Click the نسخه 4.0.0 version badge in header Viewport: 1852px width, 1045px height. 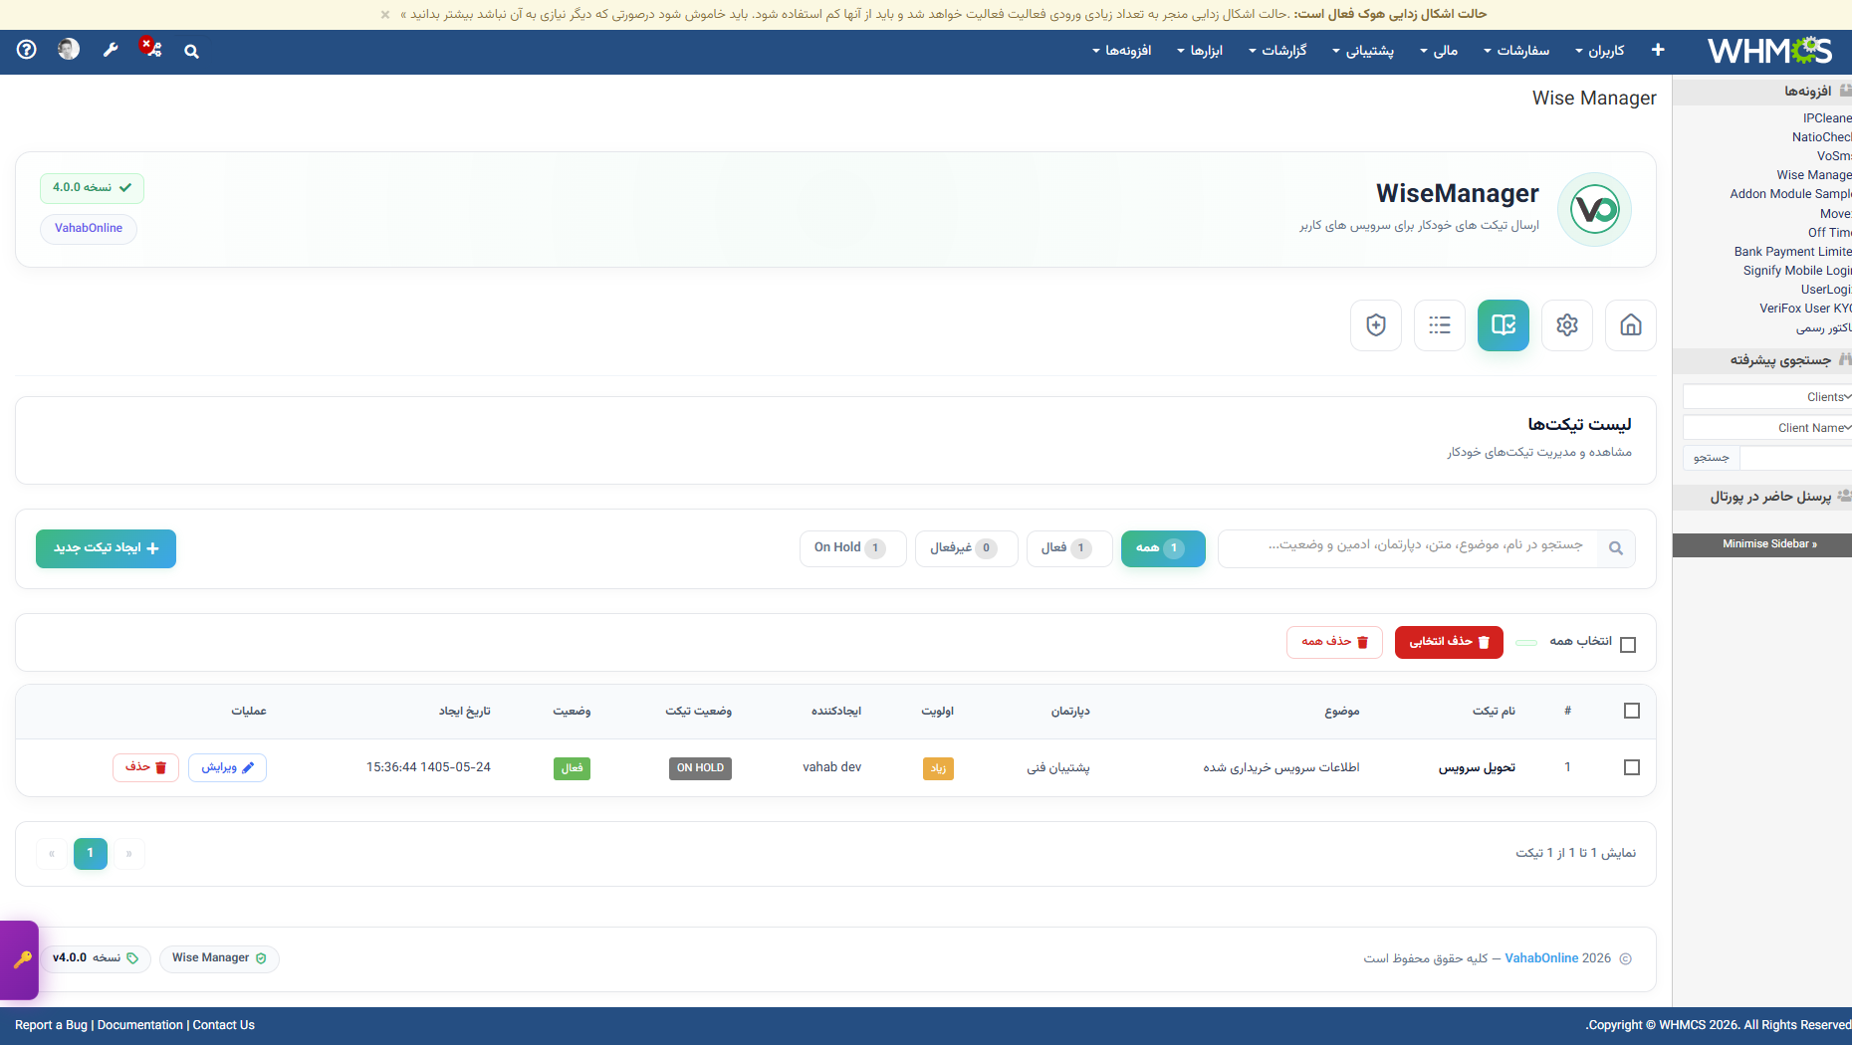click(x=92, y=188)
